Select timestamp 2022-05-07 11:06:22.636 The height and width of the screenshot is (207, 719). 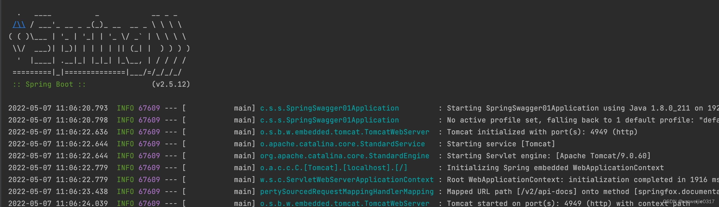[58, 132]
